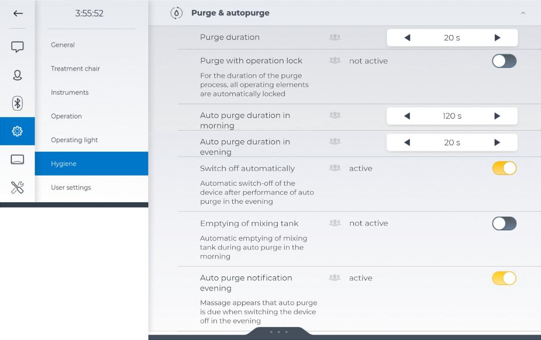Viewport: 541px width, 340px height.
Task: Open the service tools wrench icon
Action: point(18,187)
